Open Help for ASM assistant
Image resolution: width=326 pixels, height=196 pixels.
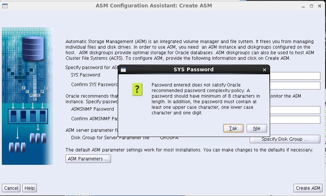pos(29,188)
